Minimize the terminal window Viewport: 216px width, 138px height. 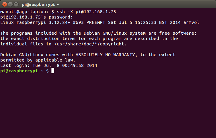coord(10,4)
